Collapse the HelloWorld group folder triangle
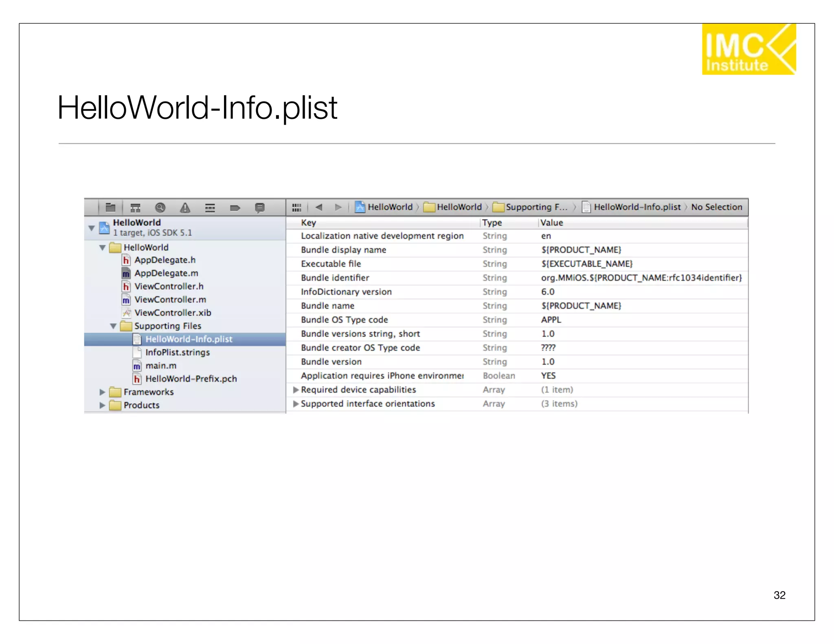Viewport: 834px width, 644px height. tap(102, 248)
